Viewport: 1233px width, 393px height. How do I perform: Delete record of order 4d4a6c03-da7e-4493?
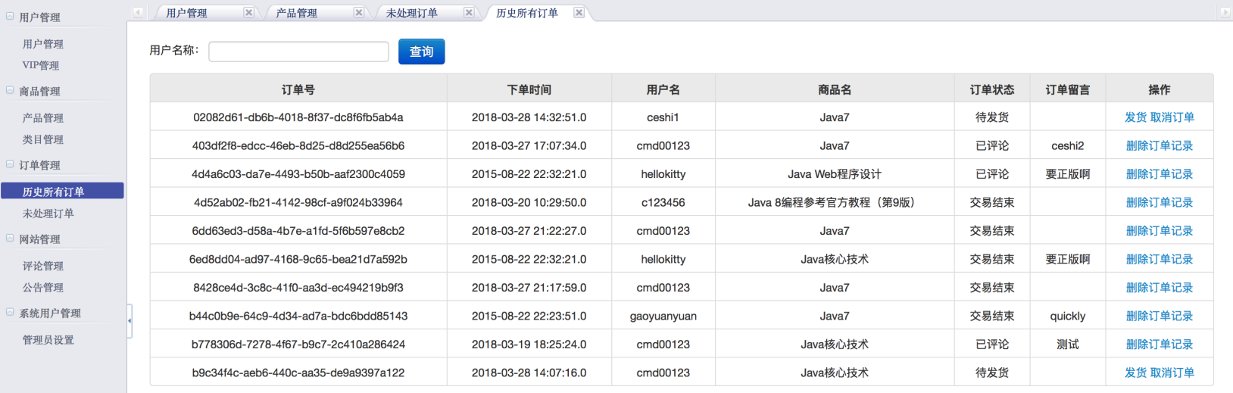click(1160, 174)
